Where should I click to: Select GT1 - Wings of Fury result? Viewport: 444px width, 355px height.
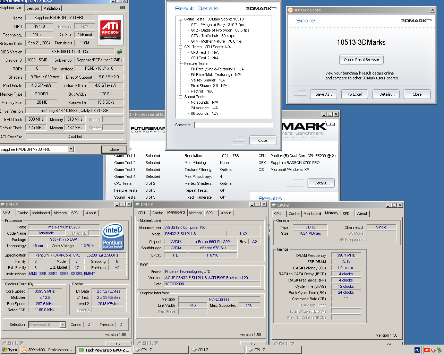217,25
